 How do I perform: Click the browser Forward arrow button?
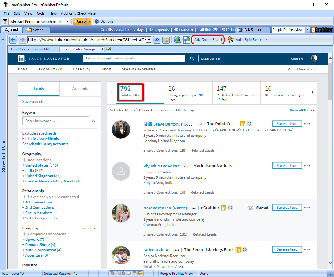pos(22,40)
